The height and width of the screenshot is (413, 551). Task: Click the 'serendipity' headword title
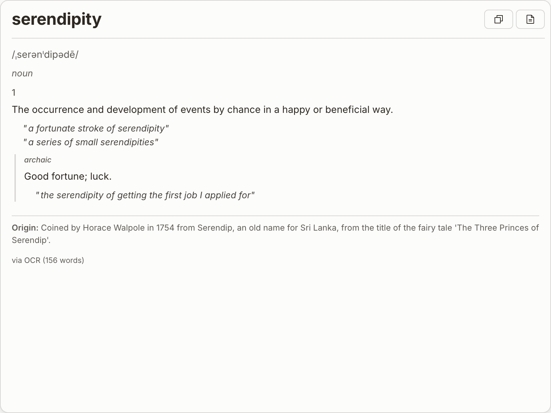(x=57, y=19)
